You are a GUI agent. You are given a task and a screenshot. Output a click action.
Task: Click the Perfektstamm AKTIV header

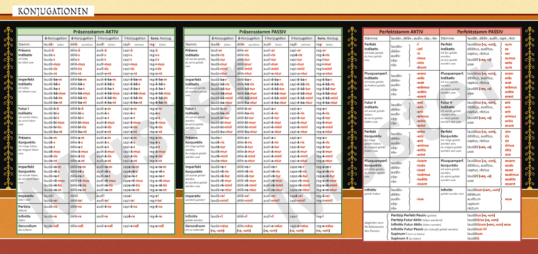401,32
